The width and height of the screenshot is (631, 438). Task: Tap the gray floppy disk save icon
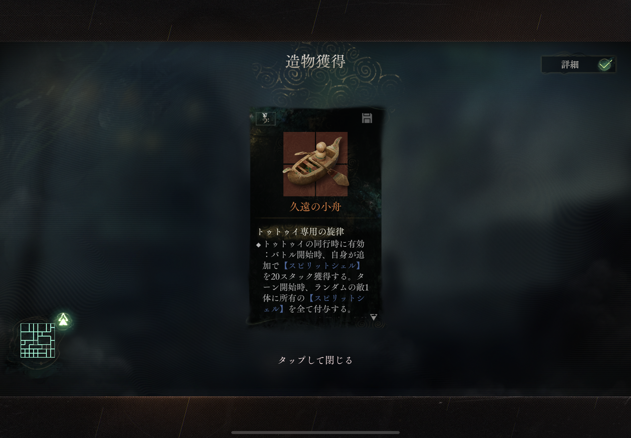click(367, 118)
